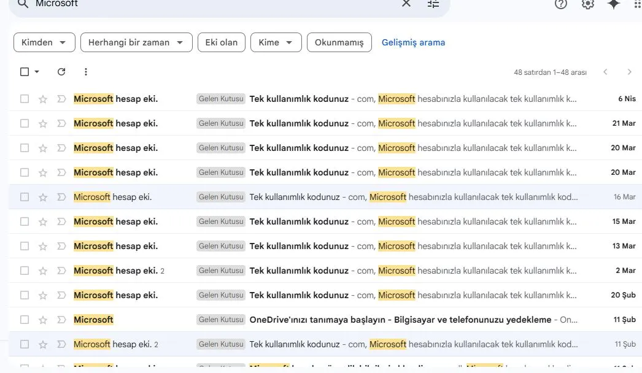Star the email dated 21 Mar
642x373 pixels.
tap(42, 123)
